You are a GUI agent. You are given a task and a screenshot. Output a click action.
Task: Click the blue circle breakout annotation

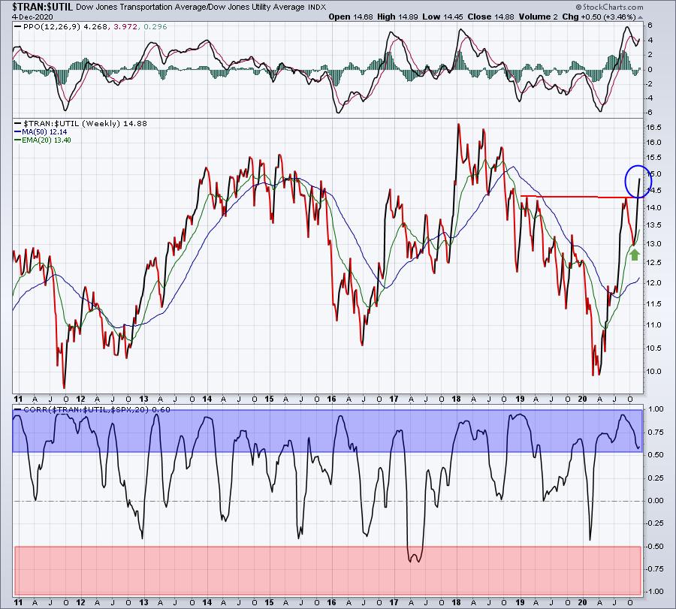[x=636, y=182]
